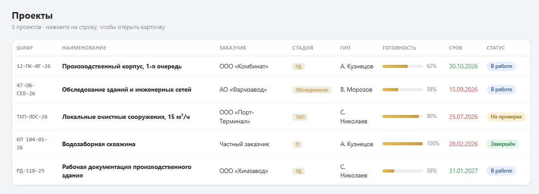This screenshot has height=194, width=539.
Task: Click the Статус column header
Action: click(x=496, y=48)
